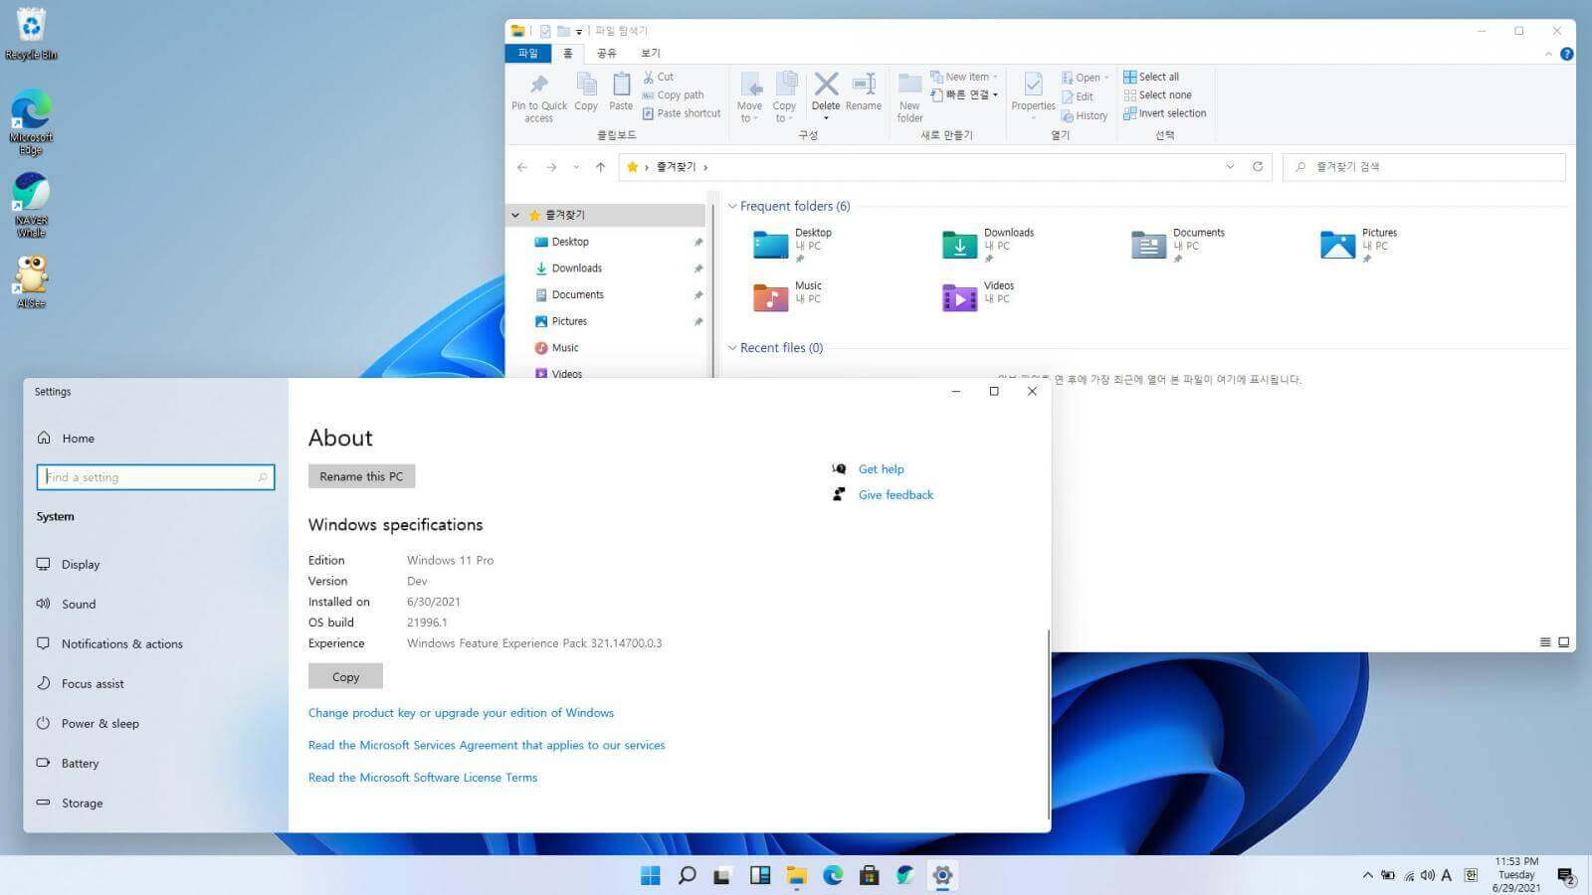Screen dimensions: 1592x895
Task: Switch to the 공유 ribbon tab
Action: tap(607, 54)
